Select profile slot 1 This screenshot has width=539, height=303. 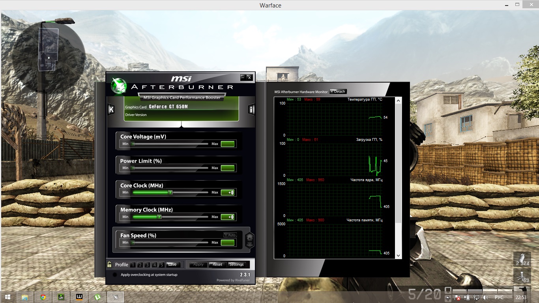[x=133, y=265]
